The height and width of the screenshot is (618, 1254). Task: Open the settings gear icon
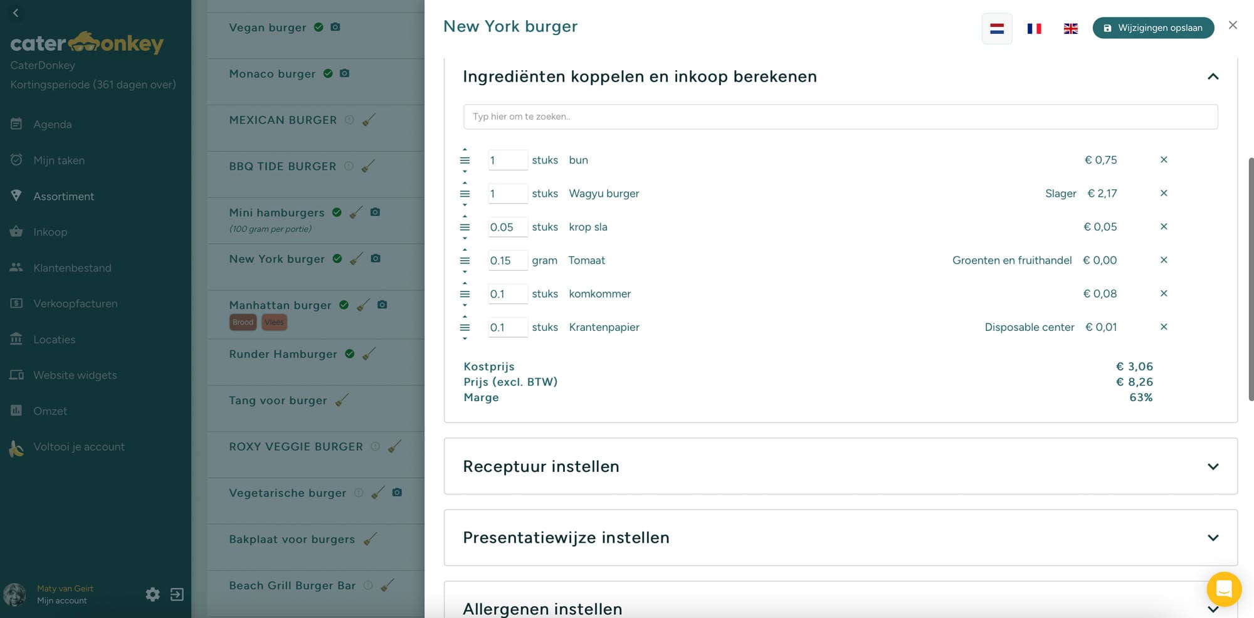click(152, 594)
